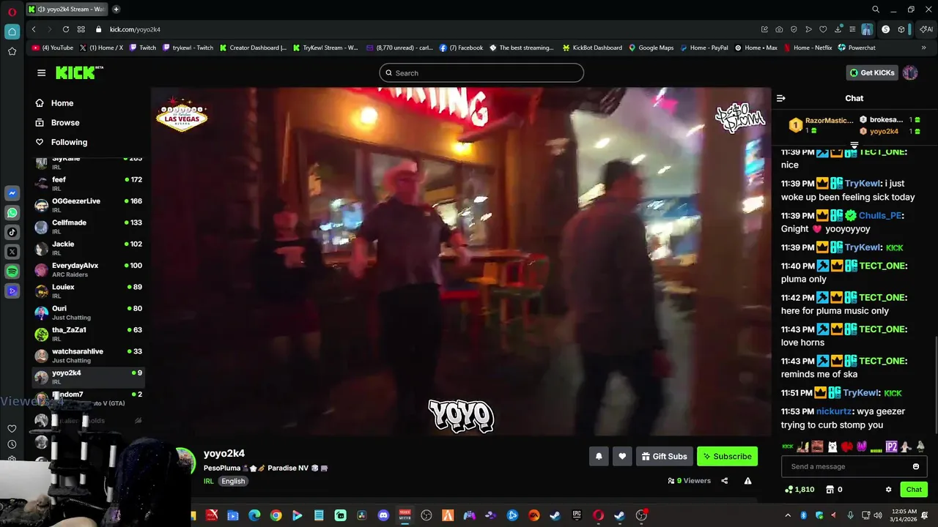This screenshot has width=938, height=527.
Task: Open the Powerchat bookmark
Action: (x=857, y=48)
